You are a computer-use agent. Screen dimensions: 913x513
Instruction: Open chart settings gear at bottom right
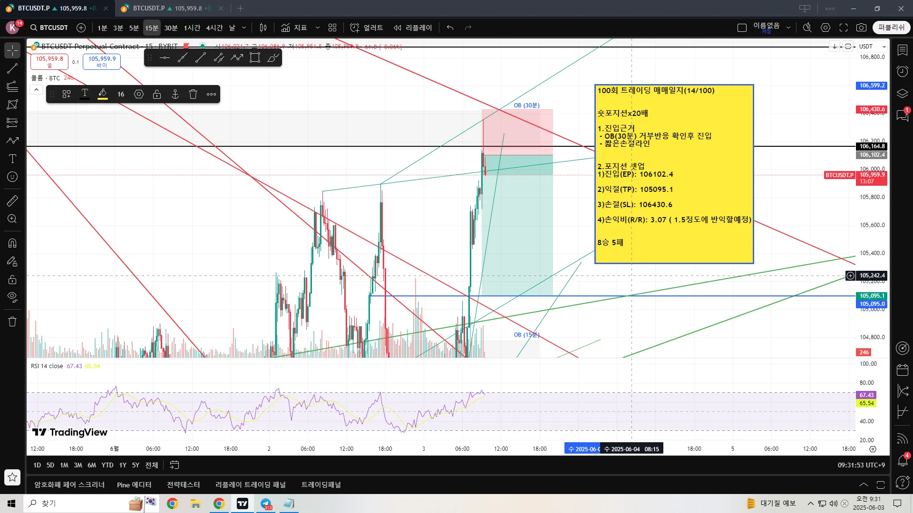tap(873, 449)
